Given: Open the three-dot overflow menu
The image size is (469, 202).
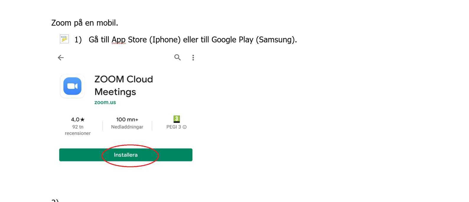Looking at the screenshot, I should pos(193,58).
